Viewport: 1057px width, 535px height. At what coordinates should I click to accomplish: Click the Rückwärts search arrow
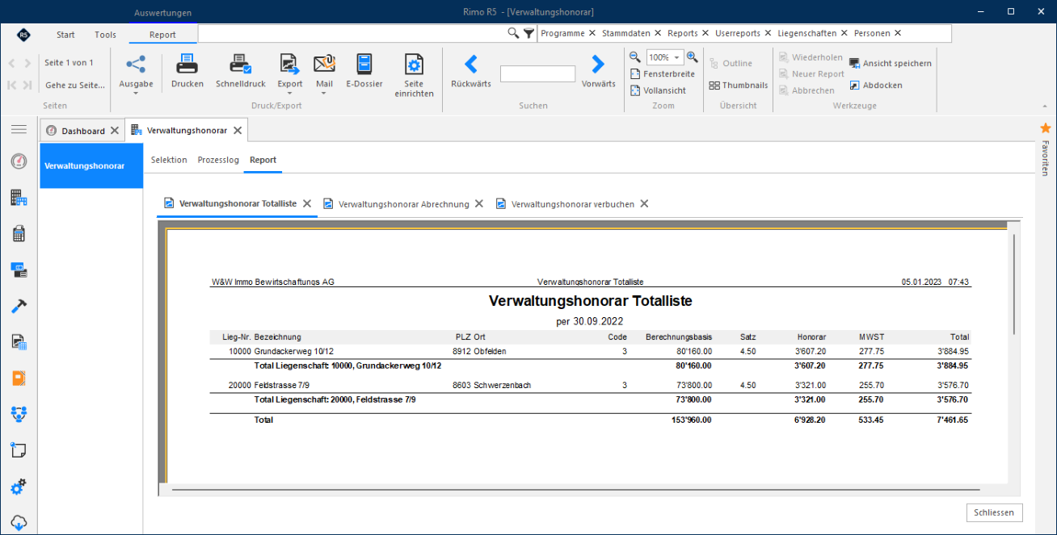[x=471, y=64]
